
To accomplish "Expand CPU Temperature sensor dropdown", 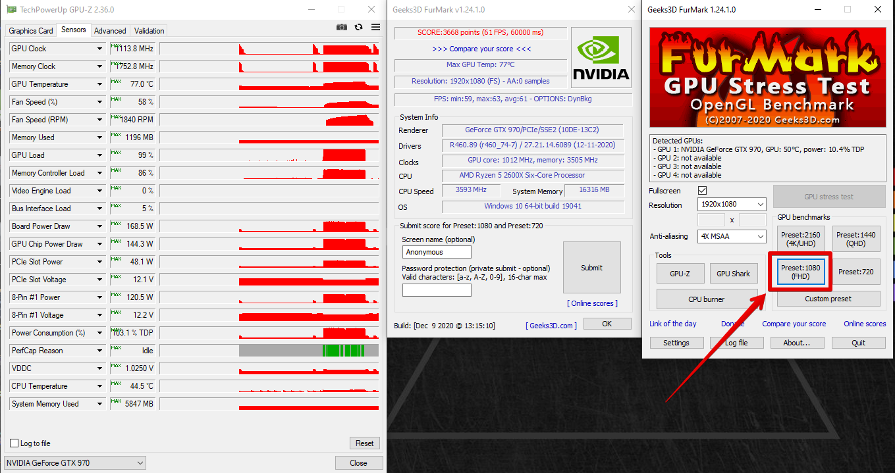I will (100, 386).
